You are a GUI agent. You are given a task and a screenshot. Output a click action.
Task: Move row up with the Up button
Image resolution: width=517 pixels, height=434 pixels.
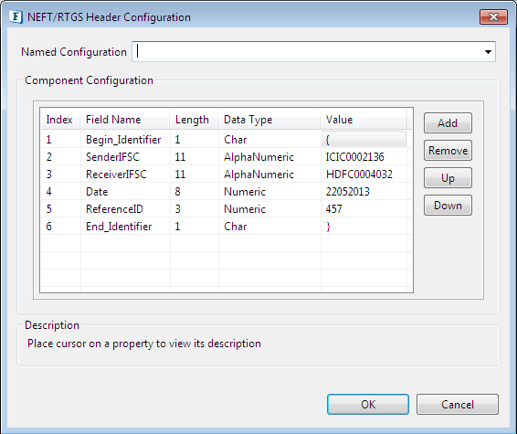448,178
